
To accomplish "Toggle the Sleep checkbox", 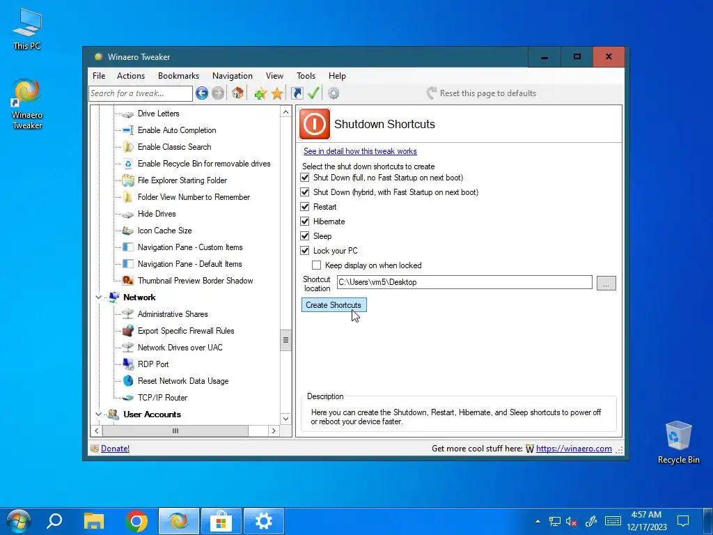I will [305, 235].
